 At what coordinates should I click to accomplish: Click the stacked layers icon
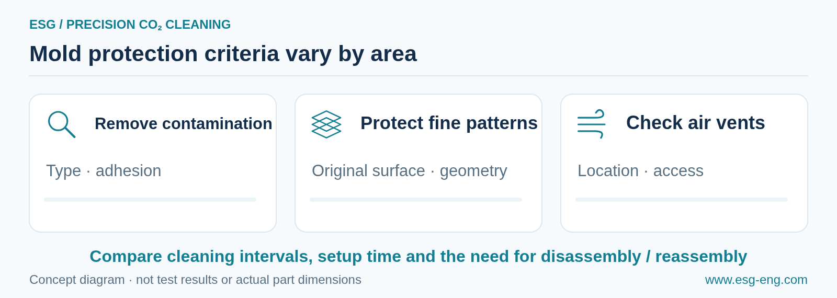point(326,124)
